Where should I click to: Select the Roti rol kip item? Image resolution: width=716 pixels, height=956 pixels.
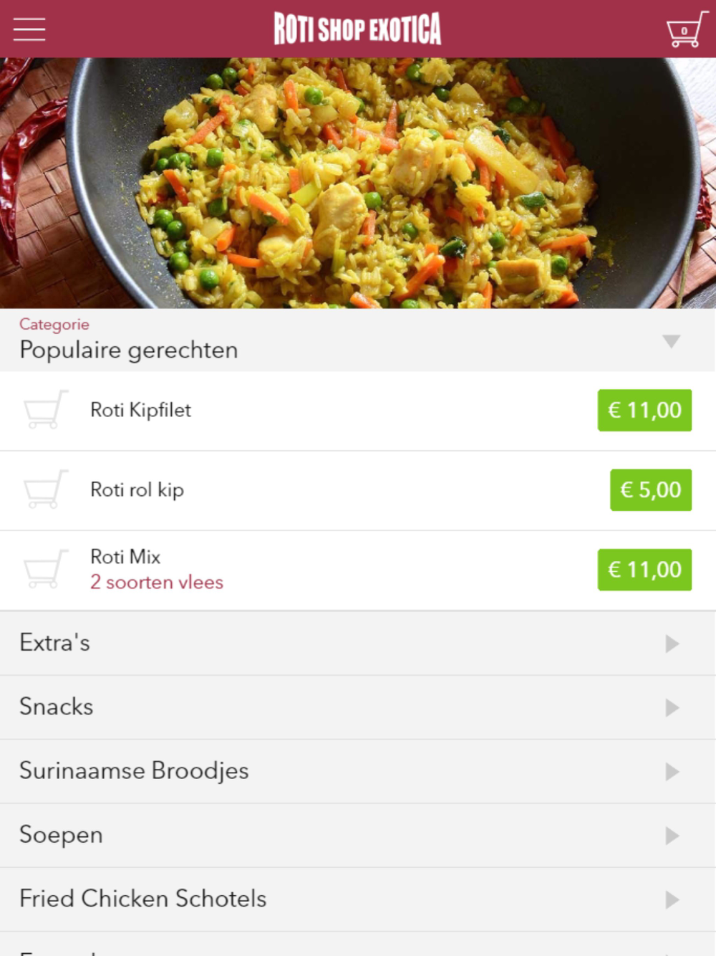pos(137,489)
